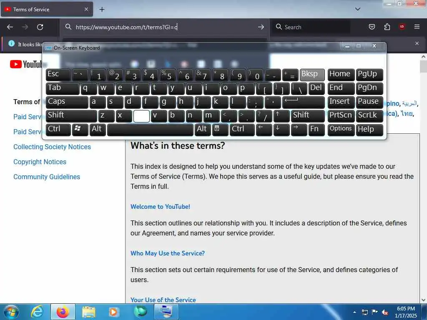Tap the Home key on keyboard
Image resolution: width=427 pixels, height=320 pixels.
coord(341,75)
